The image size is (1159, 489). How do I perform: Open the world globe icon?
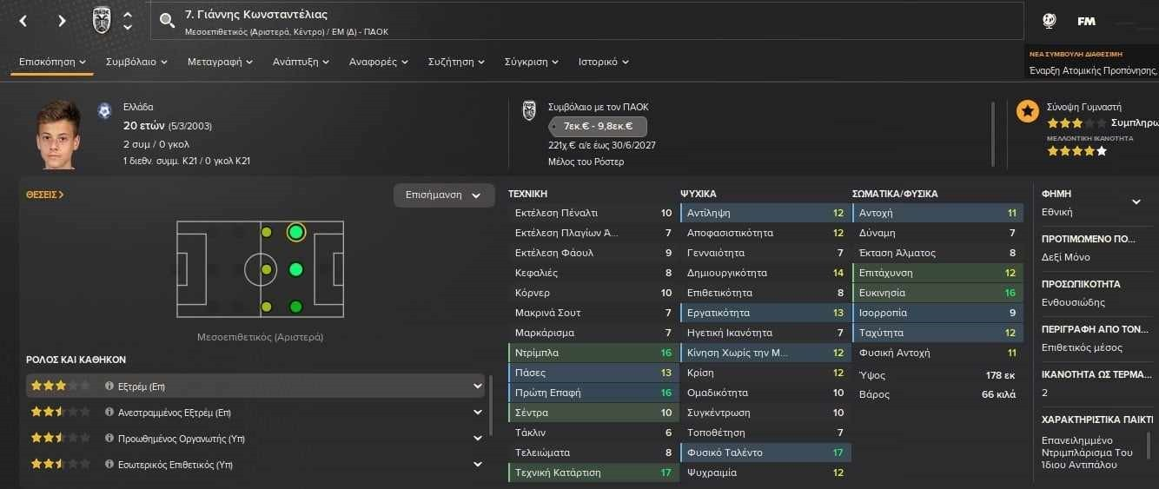coord(1049,21)
